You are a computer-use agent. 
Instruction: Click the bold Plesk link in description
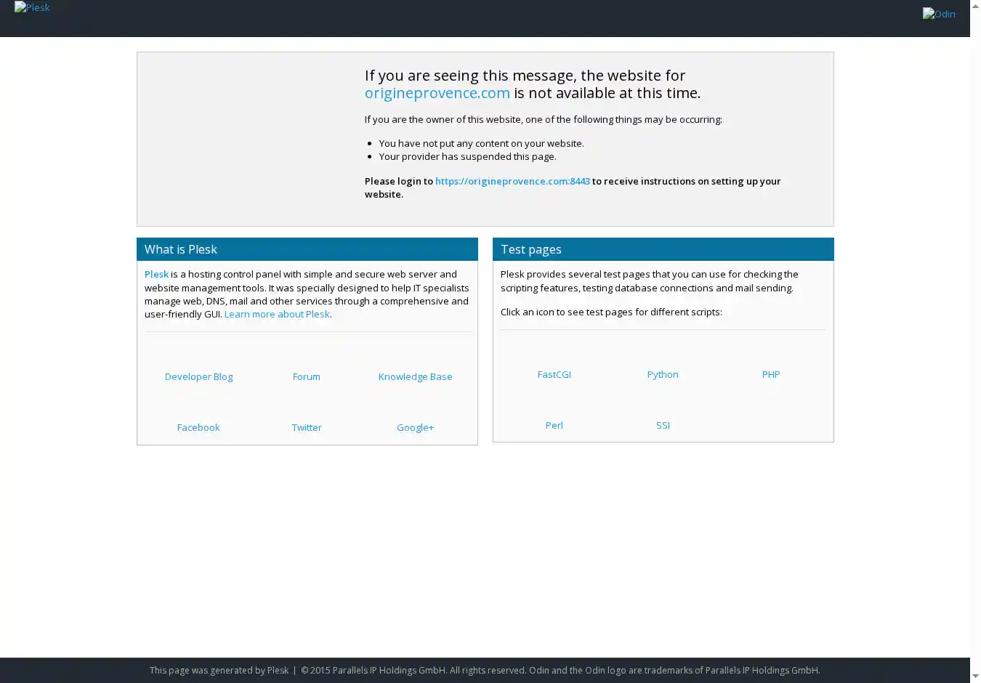(156, 274)
